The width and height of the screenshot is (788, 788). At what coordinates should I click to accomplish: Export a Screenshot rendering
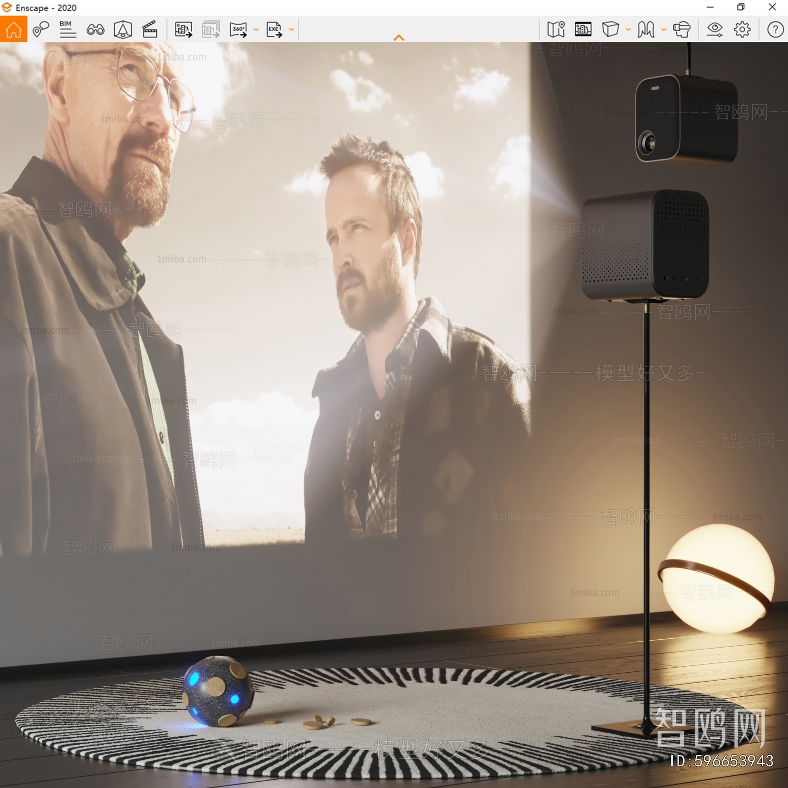tap(184, 30)
